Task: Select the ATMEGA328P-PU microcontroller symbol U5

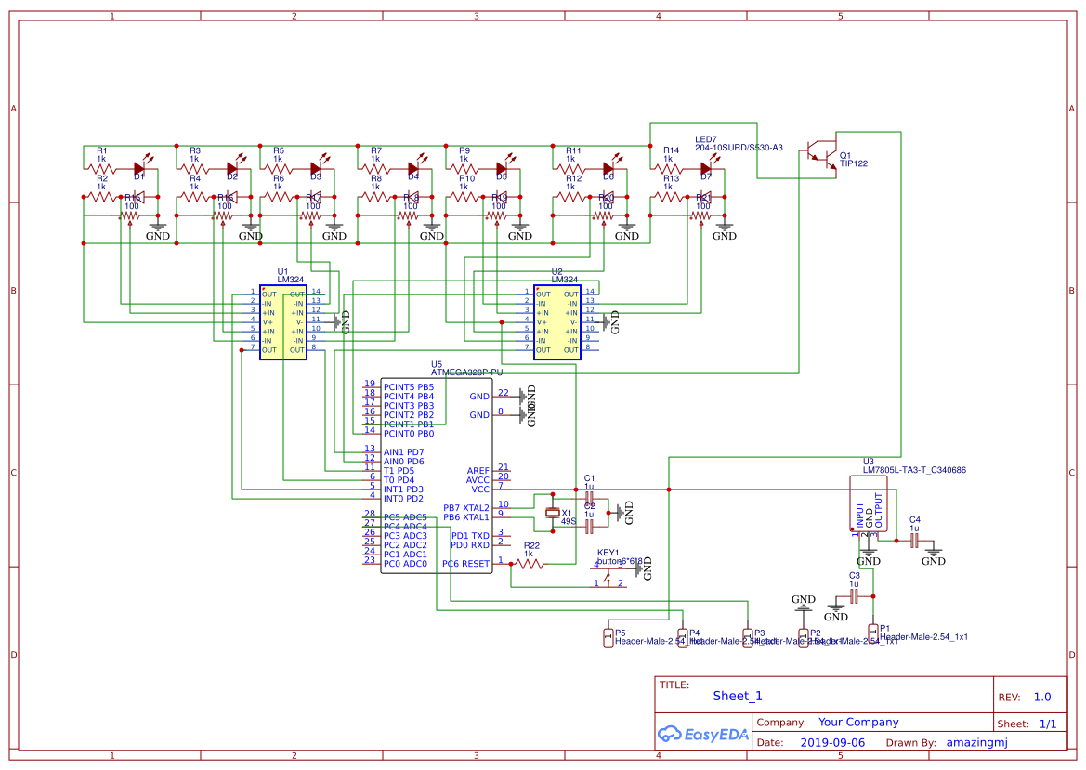Action: point(437,474)
